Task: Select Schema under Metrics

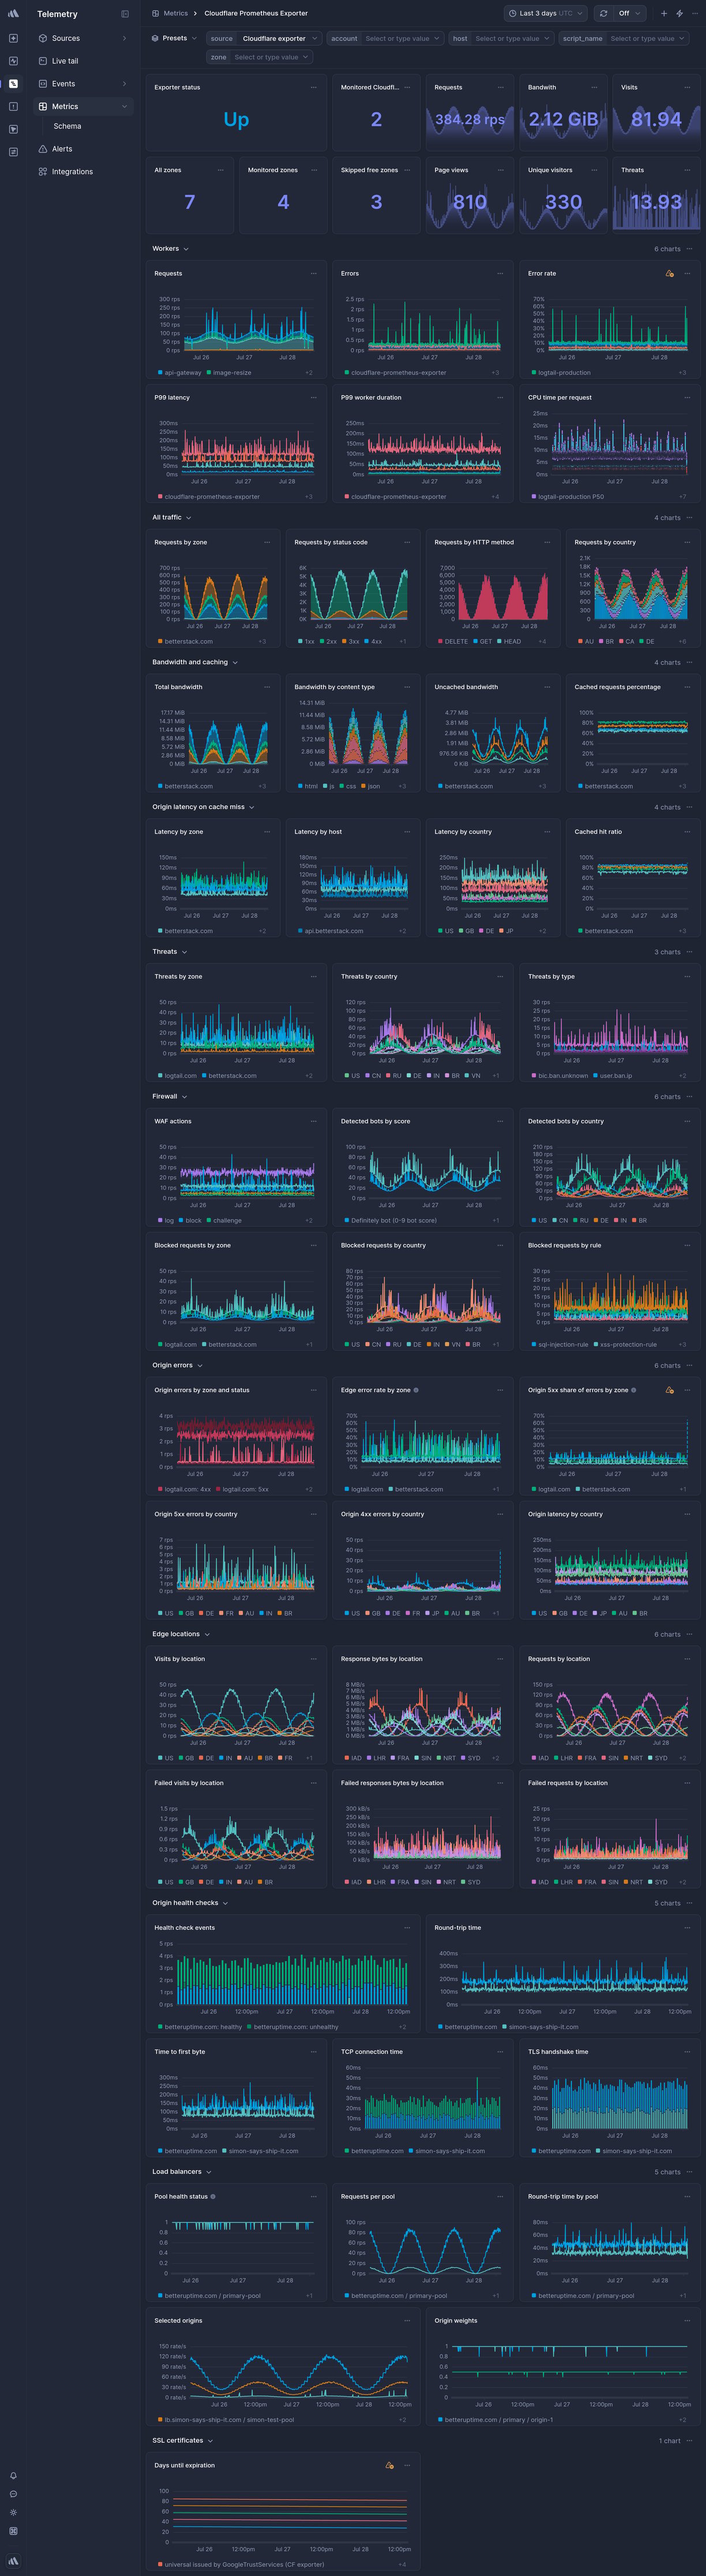Action: click(68, 126)
